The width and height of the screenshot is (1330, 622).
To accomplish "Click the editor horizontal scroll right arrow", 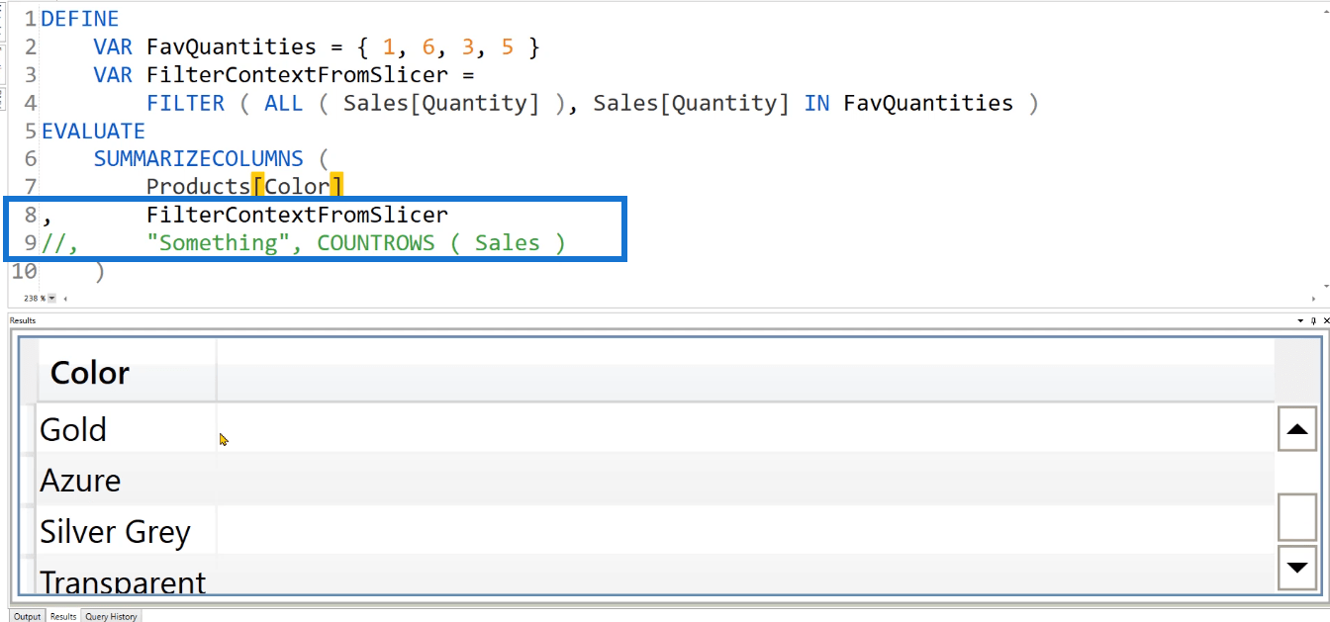I will pyautogui.click(x=1313, y=298).
